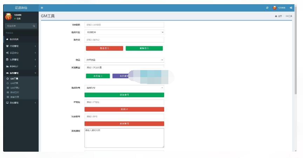Expand the 代理管理 sidebar menu
This screenshot has height=158, width=303.
click(x=21, y=46)
